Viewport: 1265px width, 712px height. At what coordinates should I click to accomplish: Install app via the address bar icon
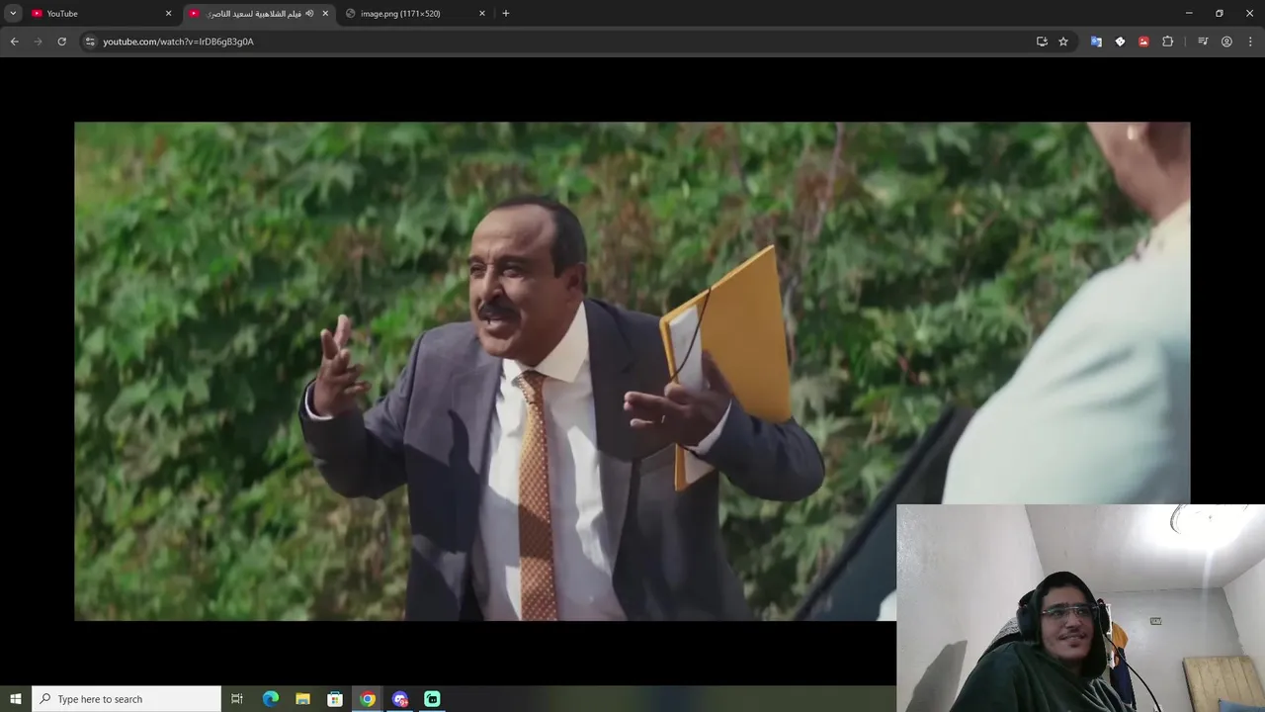point(1042,42)
